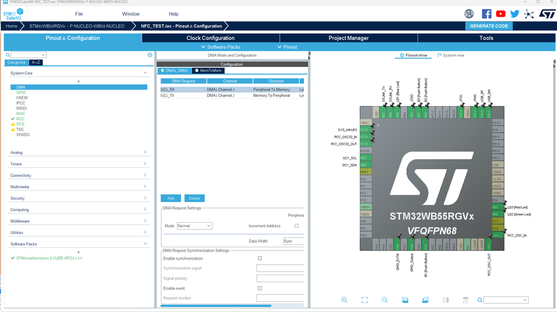Tick the Enable event checkbox
Viewport: 557px width, 312px height.
pos(260,288)
